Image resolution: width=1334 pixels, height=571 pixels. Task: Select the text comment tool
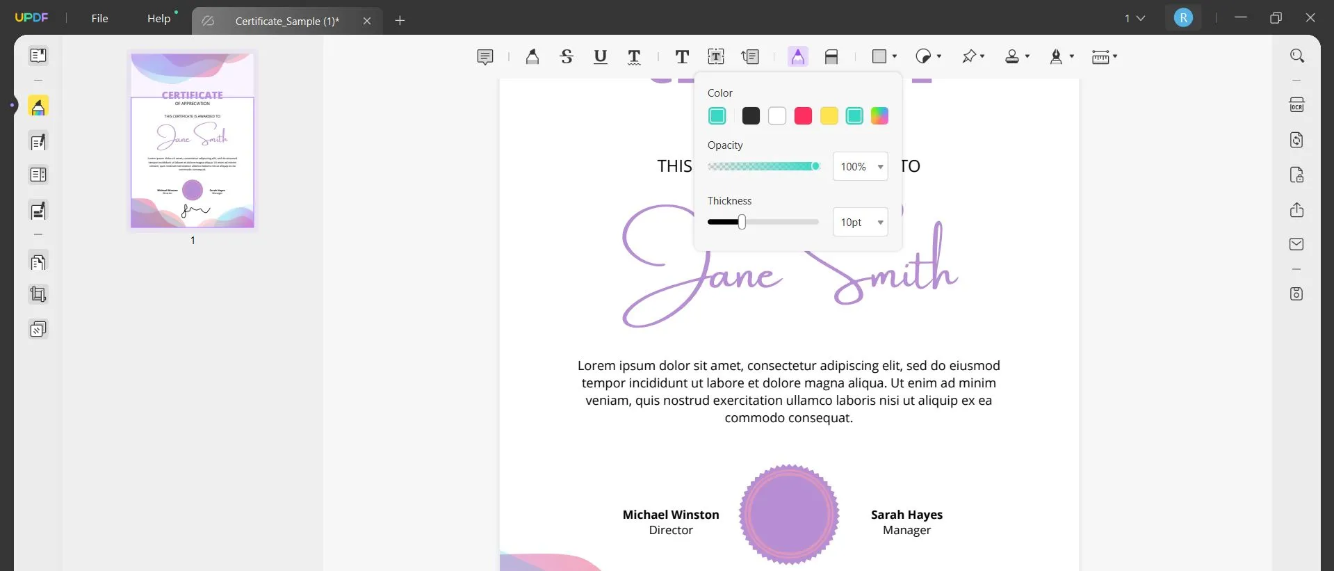click(682, 57)
